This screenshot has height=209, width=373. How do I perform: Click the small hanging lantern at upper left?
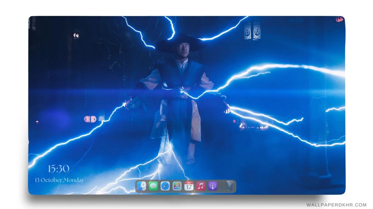click(76, 35)
